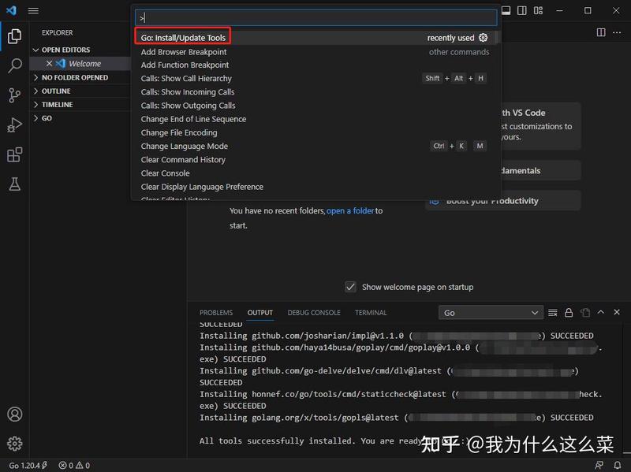Click the open a folder link
This screenshot has width=631, height=472.
point(350,210)
